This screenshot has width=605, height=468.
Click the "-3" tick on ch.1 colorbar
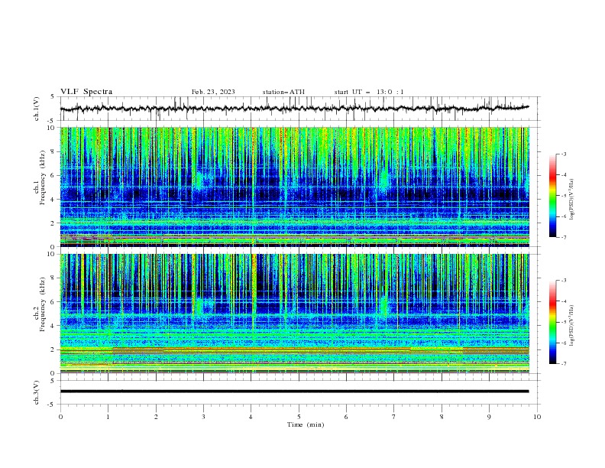[x=563, y=154]
